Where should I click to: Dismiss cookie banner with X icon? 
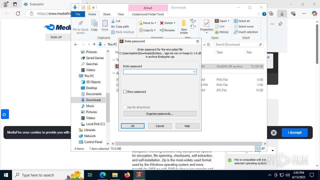click(x=274, y=133)
